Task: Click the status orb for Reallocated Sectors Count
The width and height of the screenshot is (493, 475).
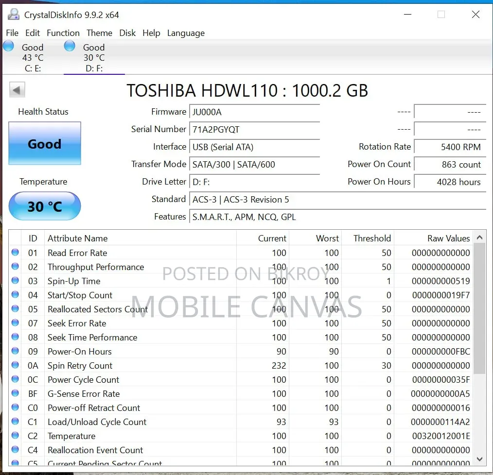Action: pos(15,308)
